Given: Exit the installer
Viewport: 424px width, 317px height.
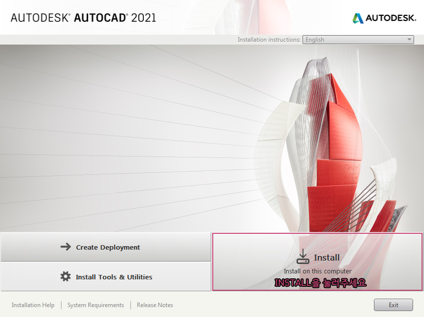Looking at the screenshot, I should point(393,305).
